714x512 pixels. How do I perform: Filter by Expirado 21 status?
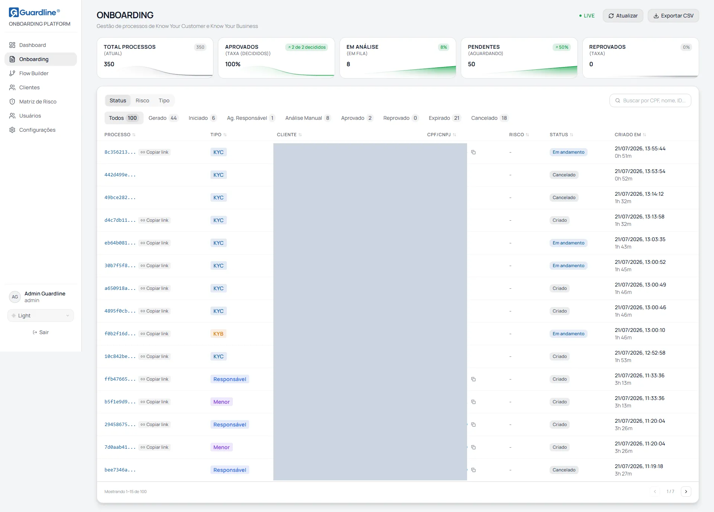pos(445,118)
